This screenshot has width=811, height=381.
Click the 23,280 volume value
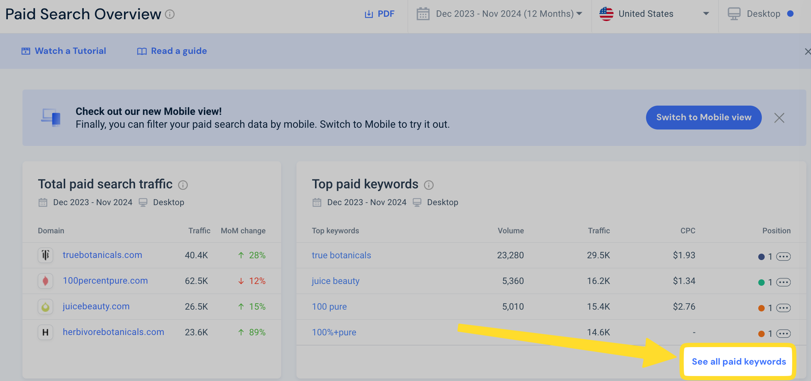pos(510,255)
